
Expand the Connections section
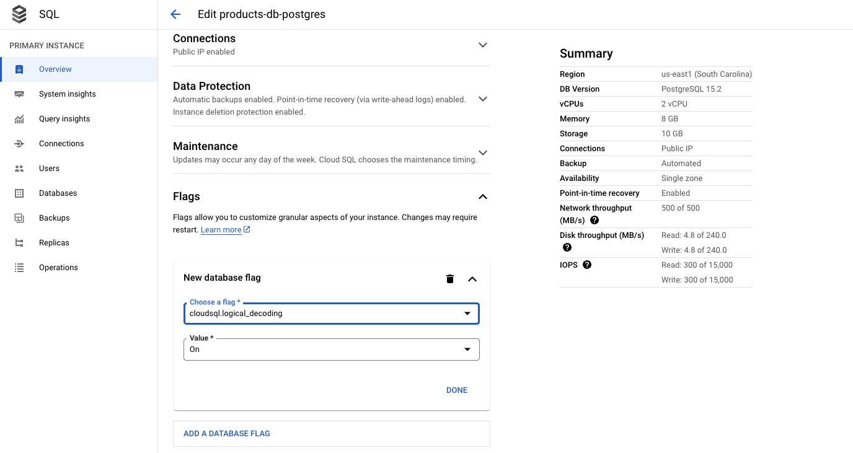(x=483, y=45)
